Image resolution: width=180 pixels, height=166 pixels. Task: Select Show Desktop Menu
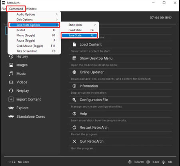(x=96, y=58)
